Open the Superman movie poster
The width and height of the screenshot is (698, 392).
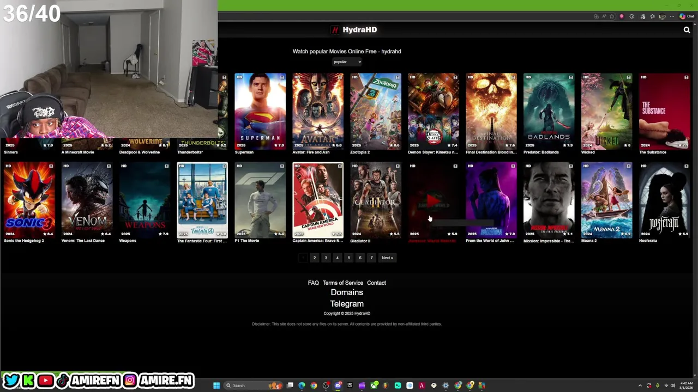click(260, 111)
